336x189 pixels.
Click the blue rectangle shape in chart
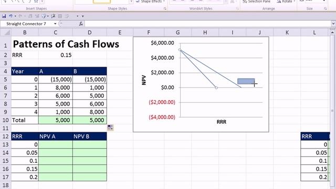coord(246,81)
